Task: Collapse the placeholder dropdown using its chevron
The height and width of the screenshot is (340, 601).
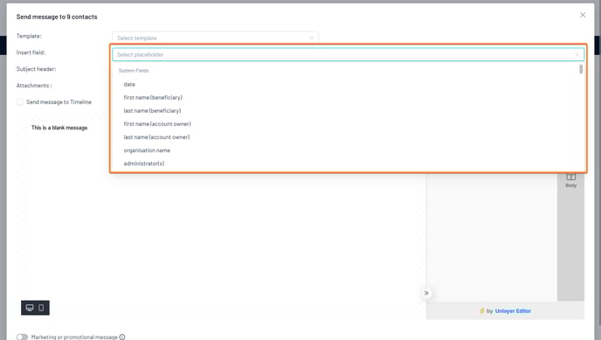Action: [x=577, y=54]
